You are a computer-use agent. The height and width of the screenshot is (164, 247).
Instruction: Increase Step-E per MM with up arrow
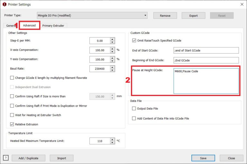tap(112, 39)
